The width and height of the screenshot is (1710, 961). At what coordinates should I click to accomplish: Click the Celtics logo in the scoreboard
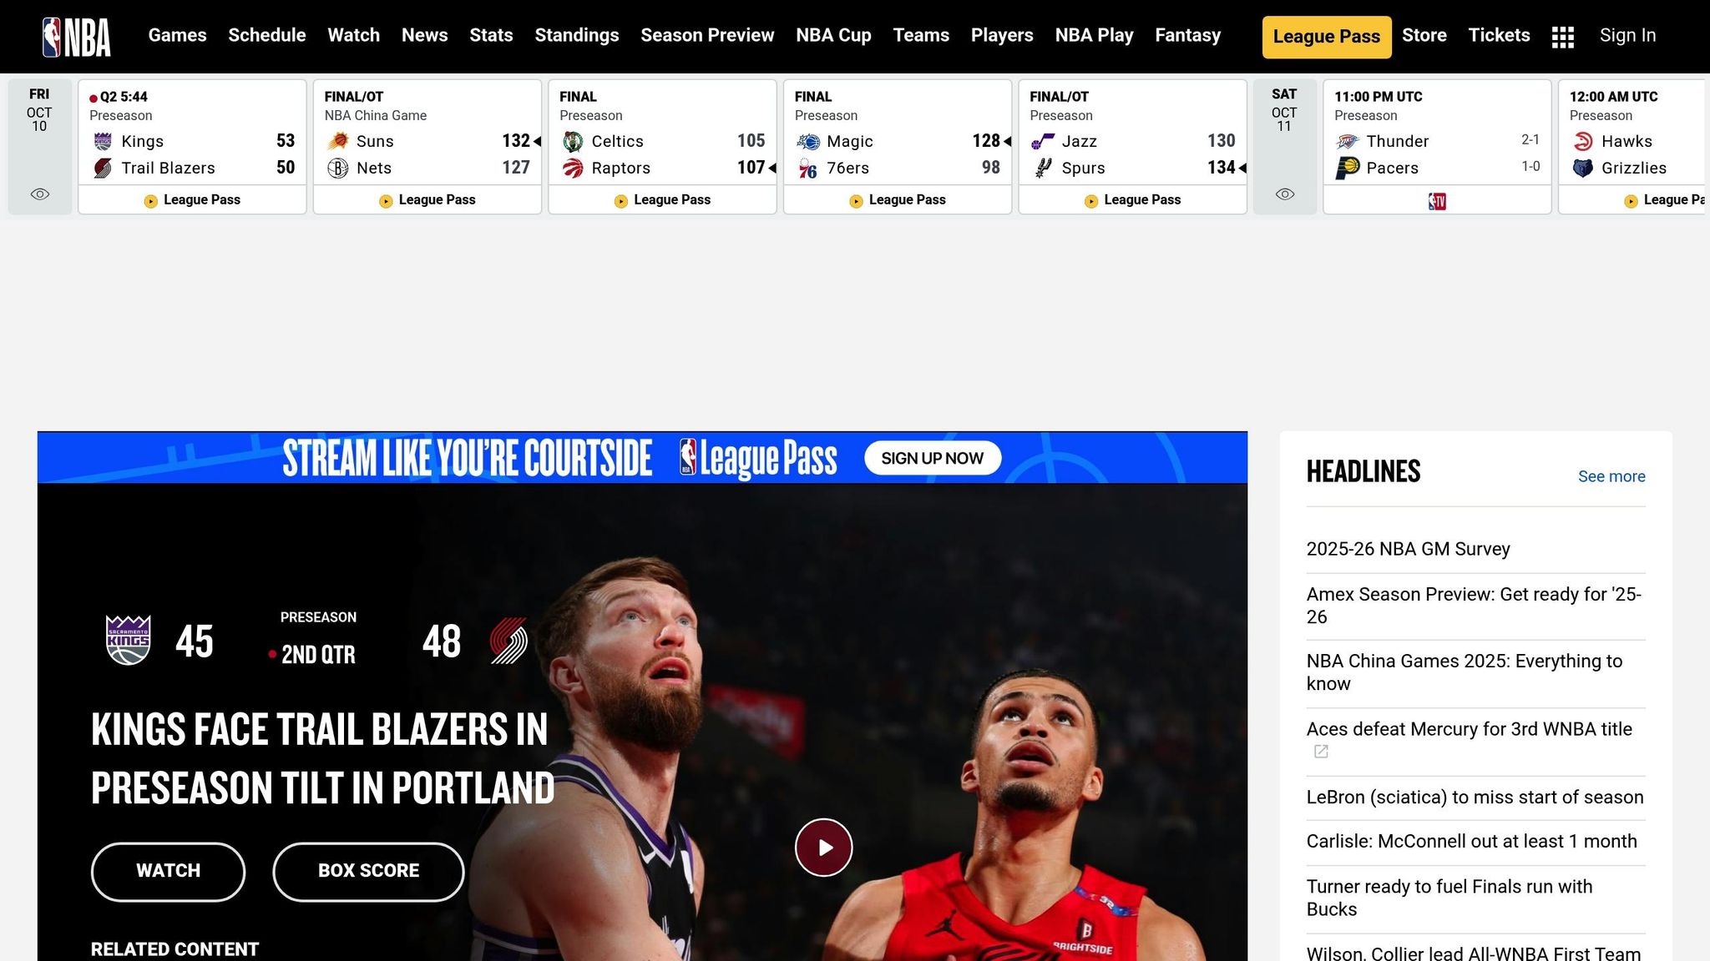(x=573, y=142)
